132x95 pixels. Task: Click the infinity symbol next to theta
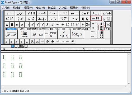(x=17, y=25)
